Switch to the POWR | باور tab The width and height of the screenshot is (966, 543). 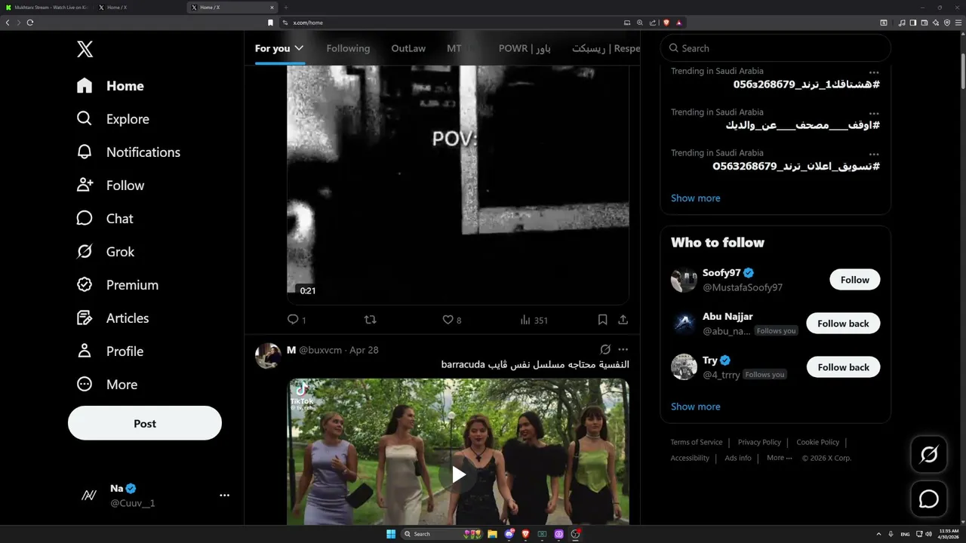coord(525,48)
